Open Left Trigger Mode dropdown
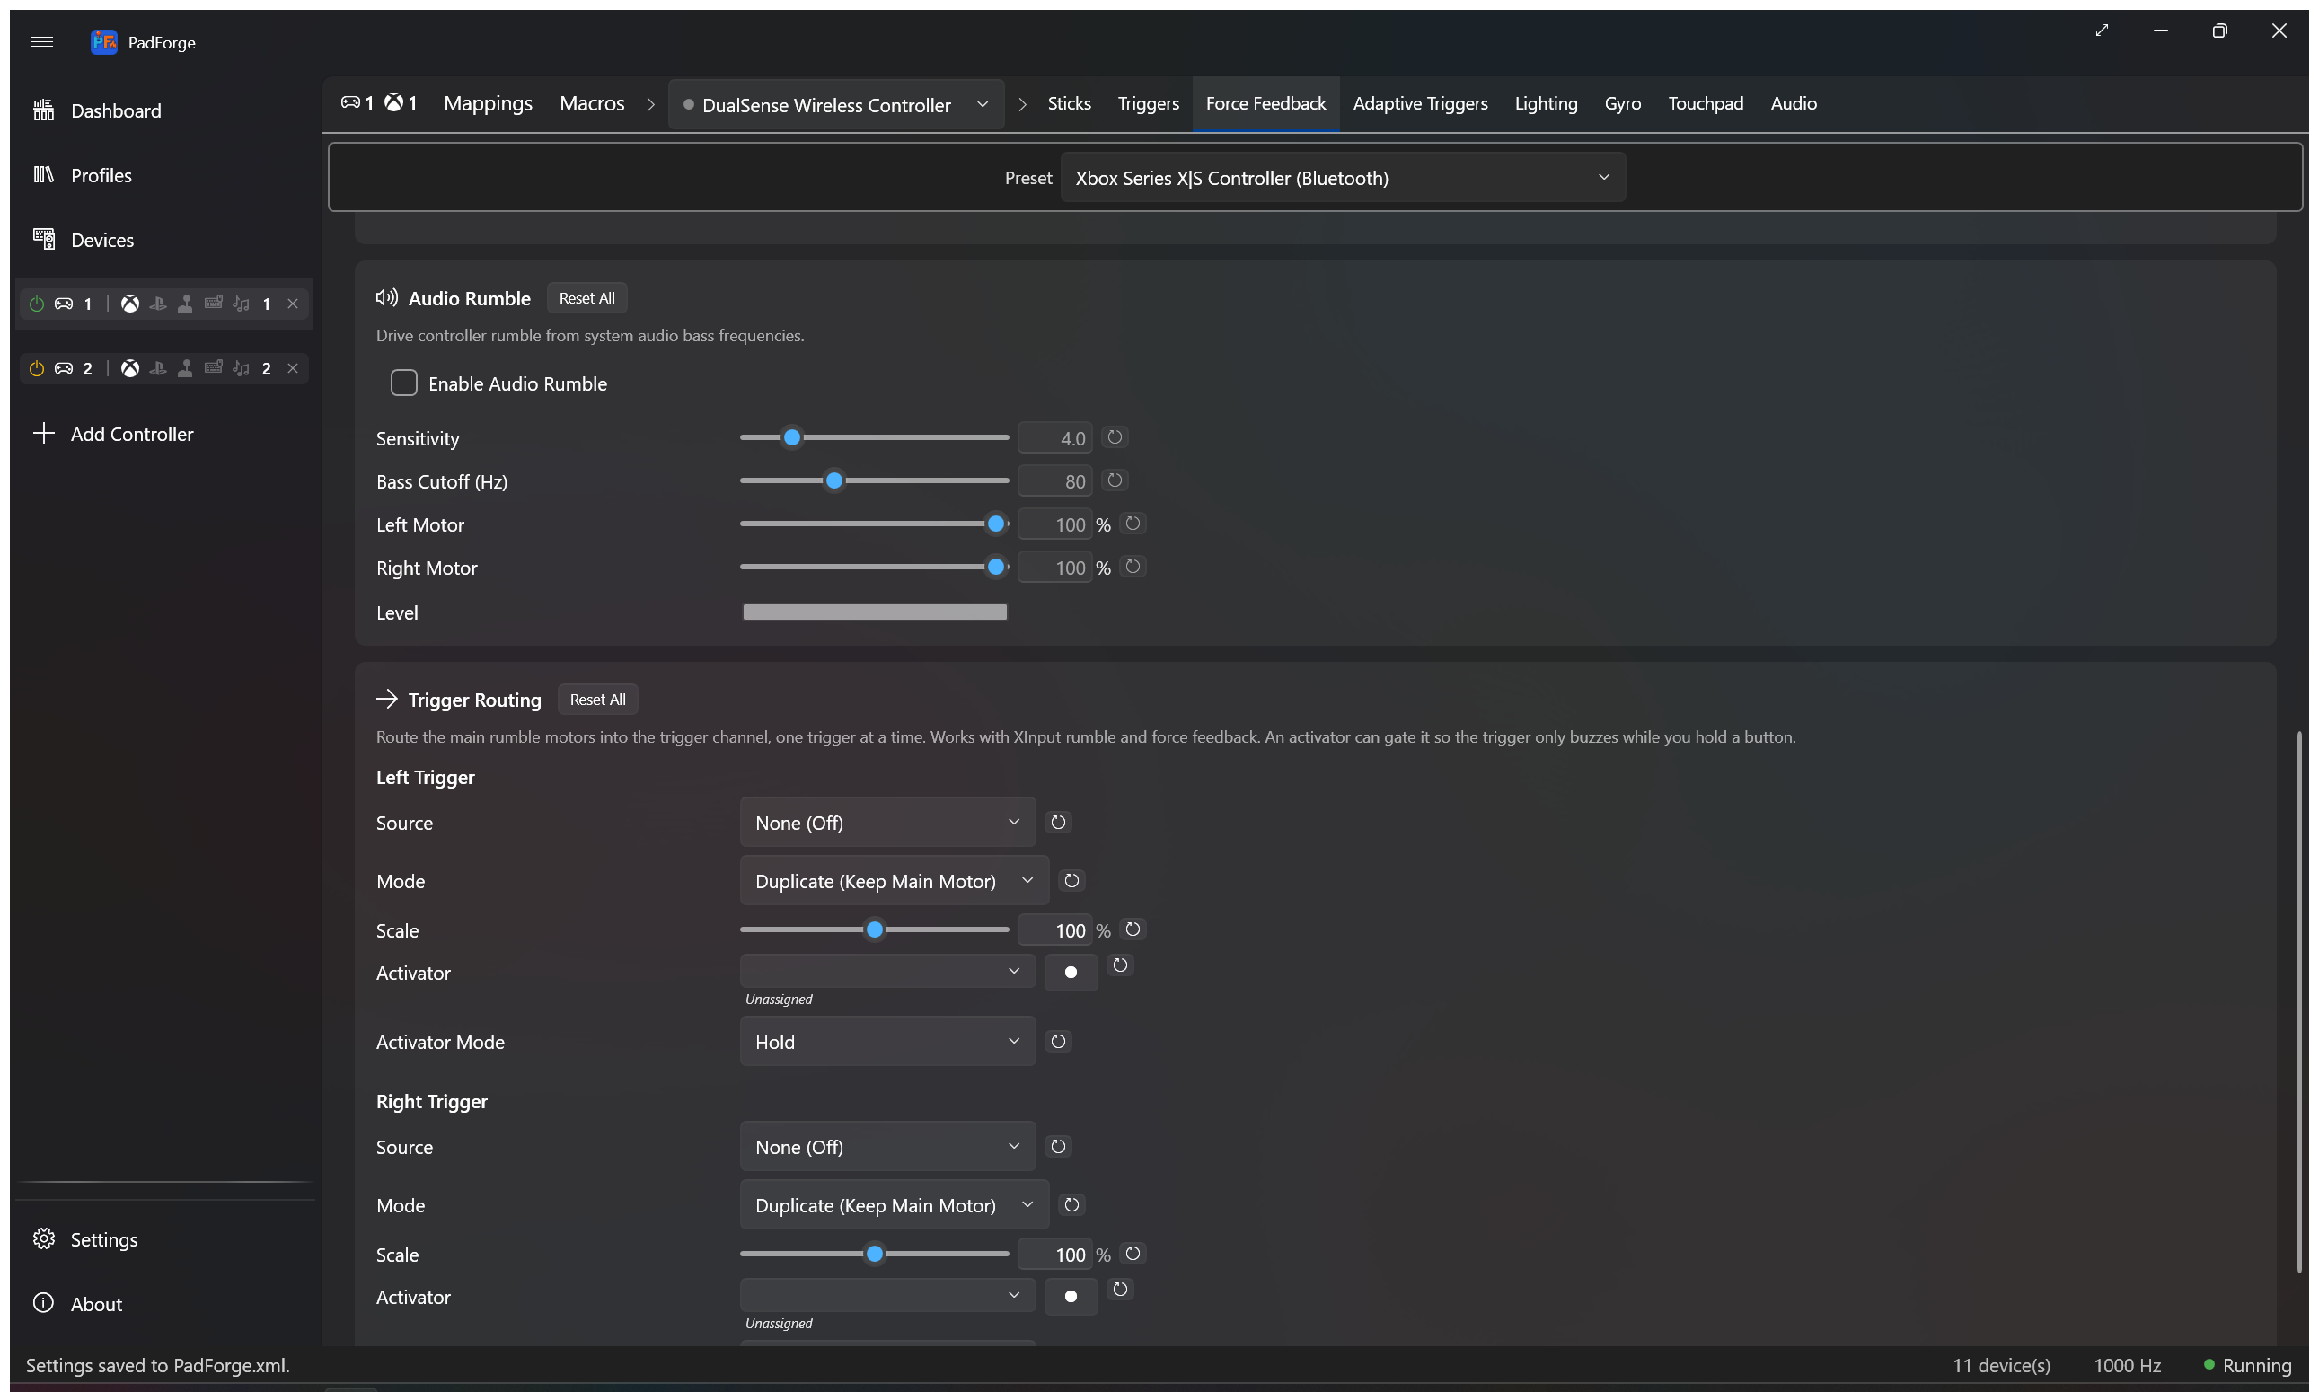This screenshot has height=1392, width=2319. (894, 881)
